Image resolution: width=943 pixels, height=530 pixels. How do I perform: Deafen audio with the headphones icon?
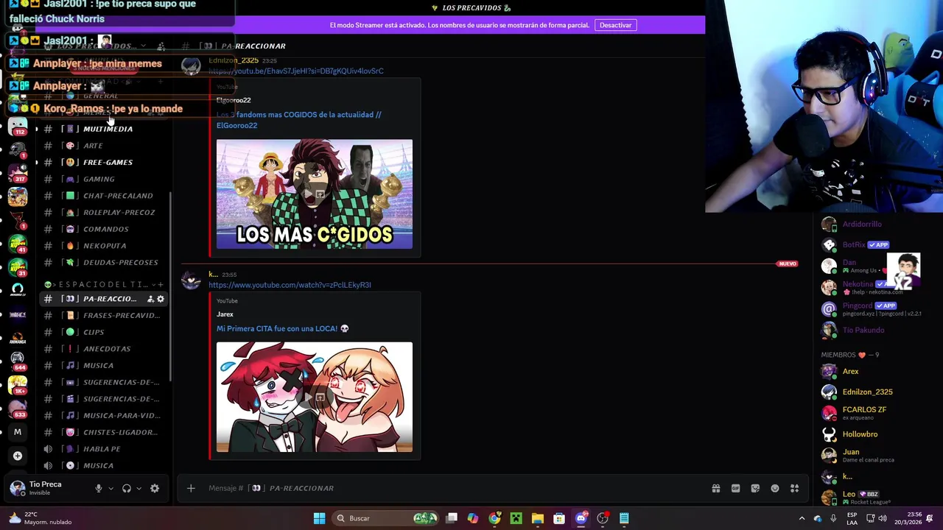point(127,488)
